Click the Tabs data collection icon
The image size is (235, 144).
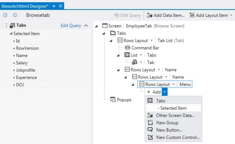12,25
